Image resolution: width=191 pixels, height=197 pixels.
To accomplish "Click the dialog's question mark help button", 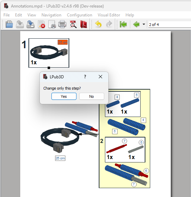I will coord(85,77).
